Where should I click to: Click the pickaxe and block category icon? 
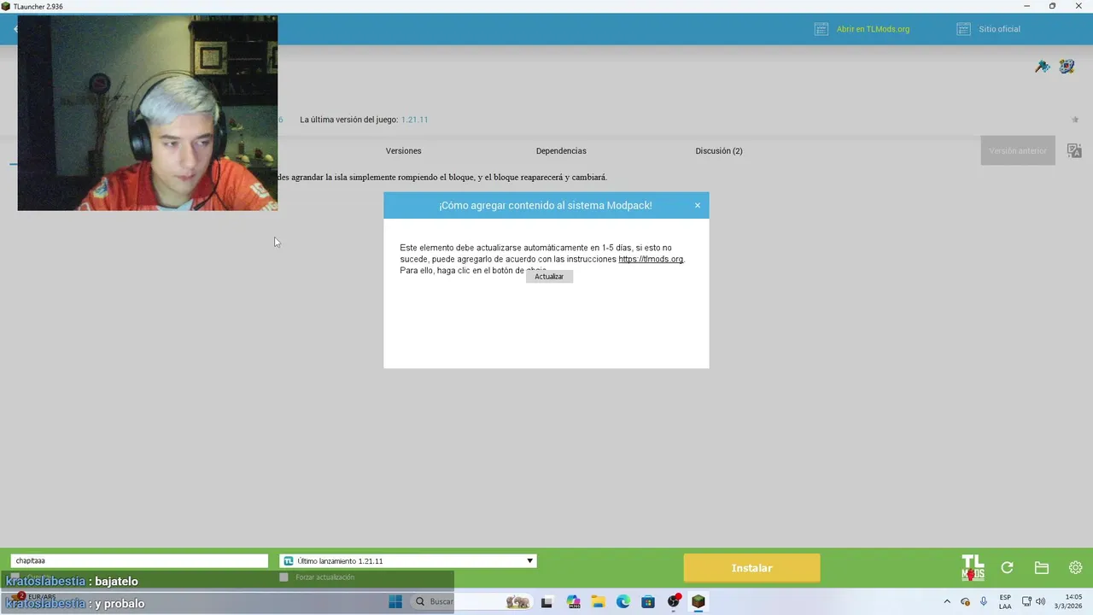click(1042, 67)
